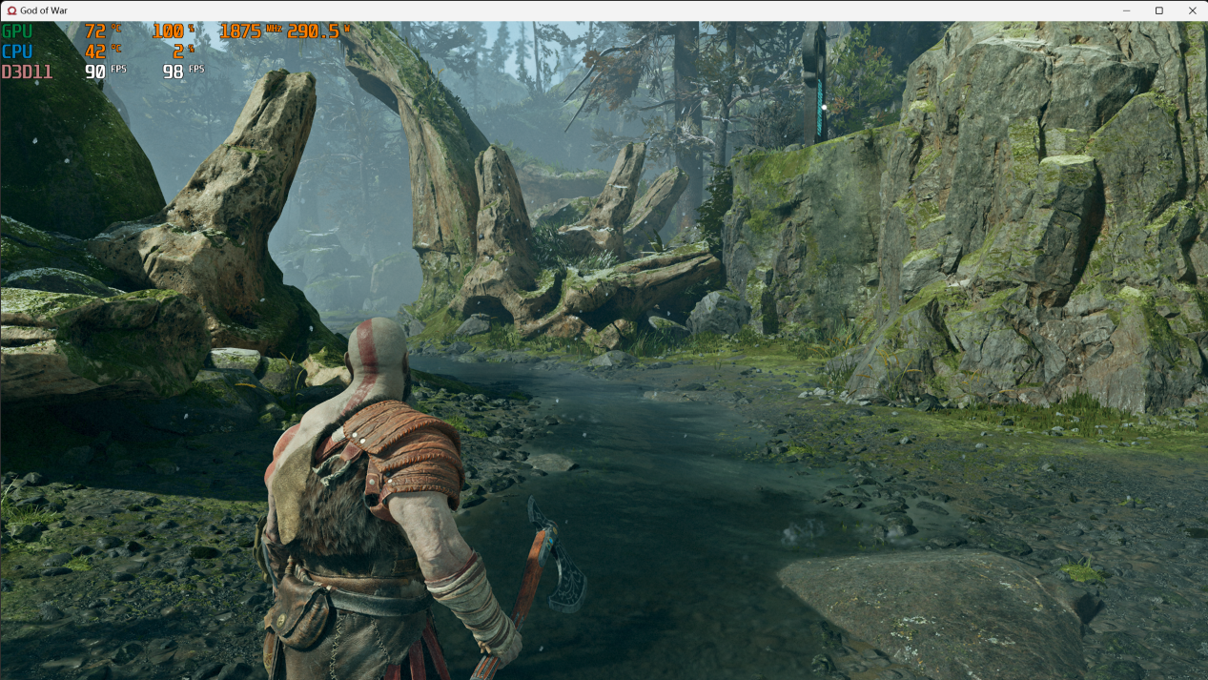Click an empty area of the title bar
Viewport: 1208px width, 680px height.
[x=667, y=10]
